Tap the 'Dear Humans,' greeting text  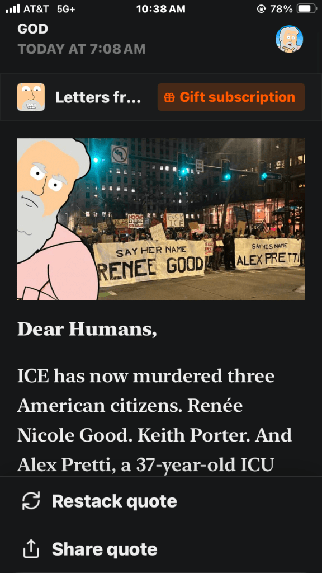87,330
